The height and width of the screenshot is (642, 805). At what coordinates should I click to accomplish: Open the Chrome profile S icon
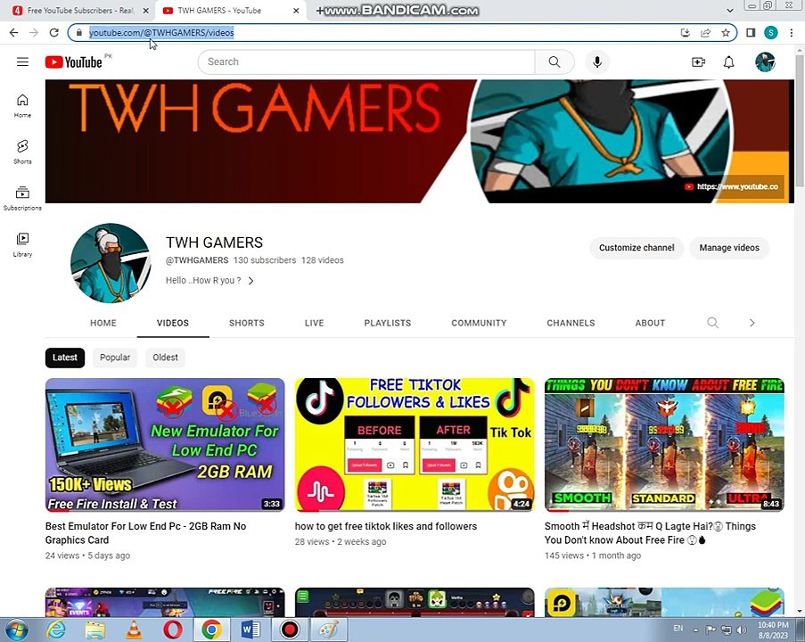coord(770,33)
